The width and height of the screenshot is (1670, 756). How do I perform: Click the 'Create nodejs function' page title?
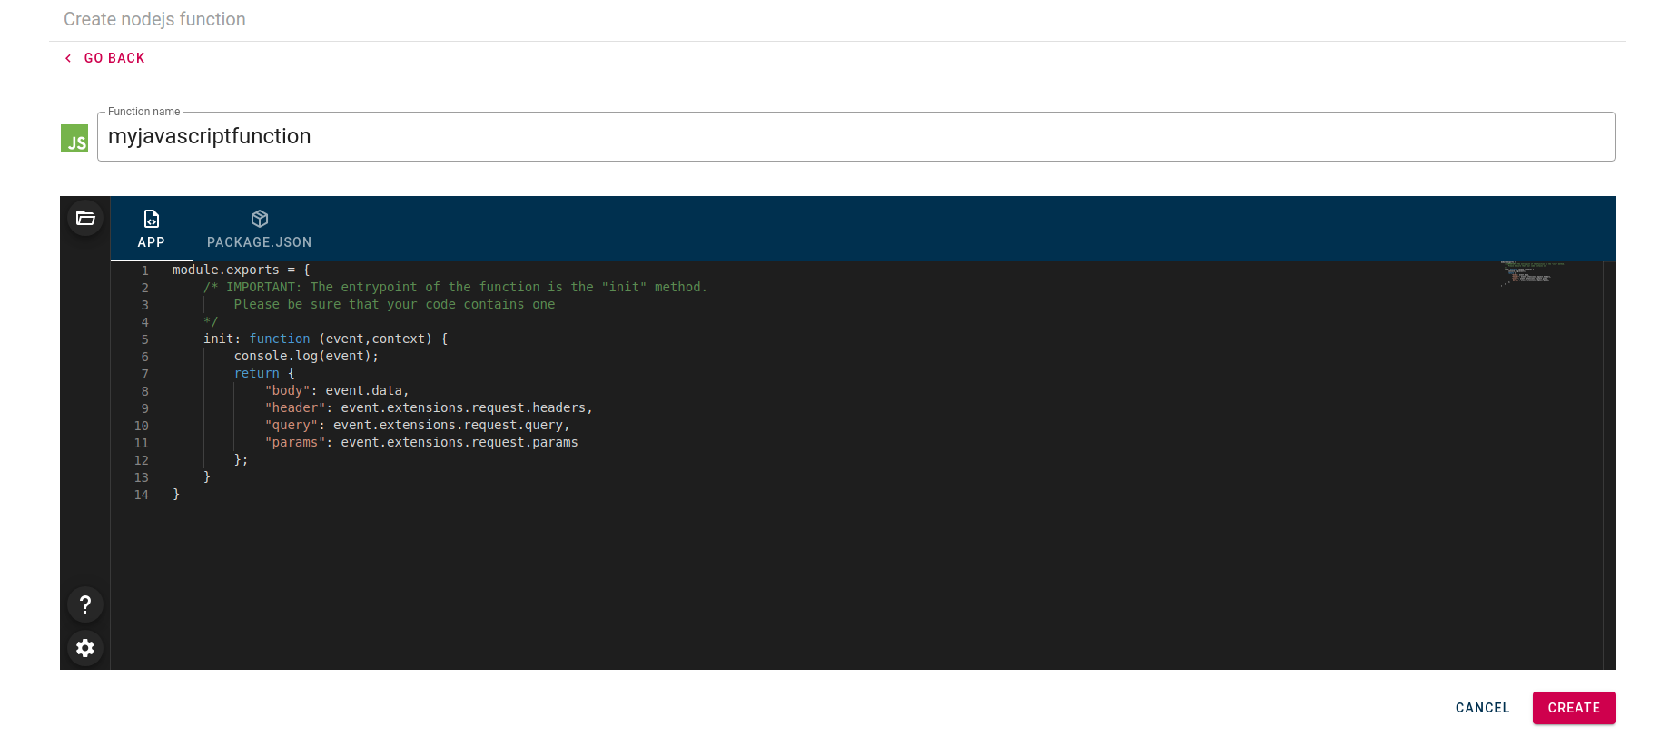pyautogui.click(x=154, y=19)
